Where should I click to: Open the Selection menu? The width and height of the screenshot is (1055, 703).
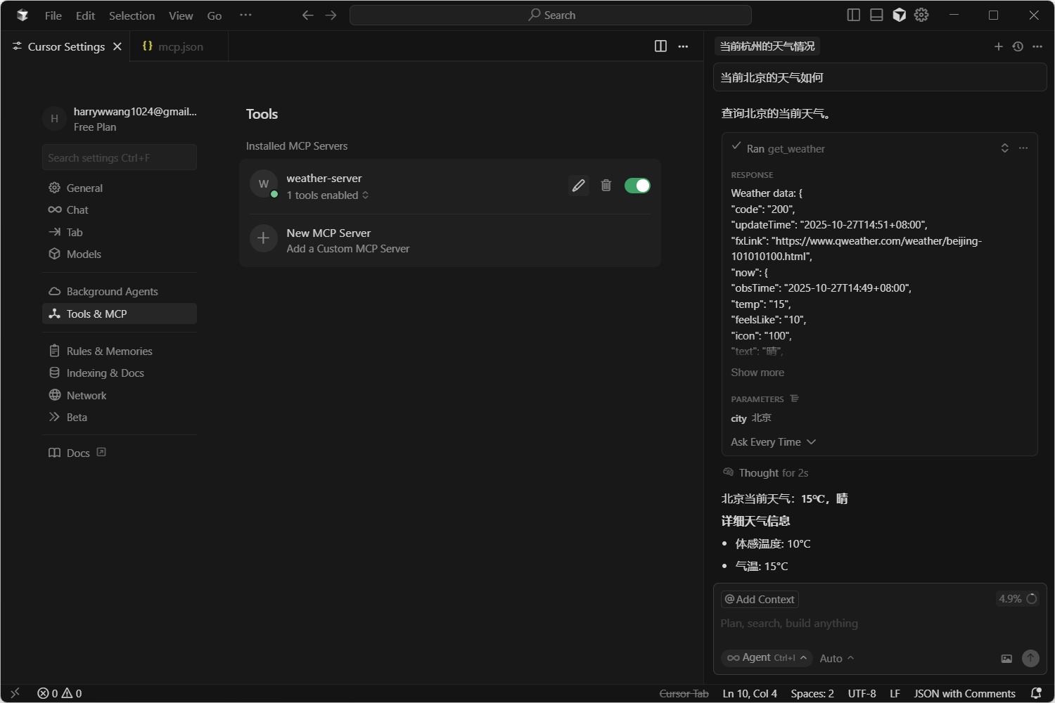pos(132,15)
